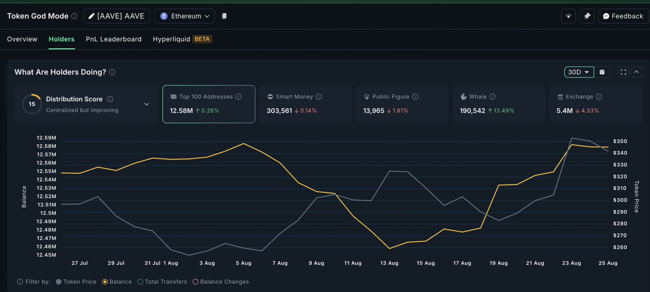Open the Ethereum chain selector
The image size is (650, 292).
point(184,16)
